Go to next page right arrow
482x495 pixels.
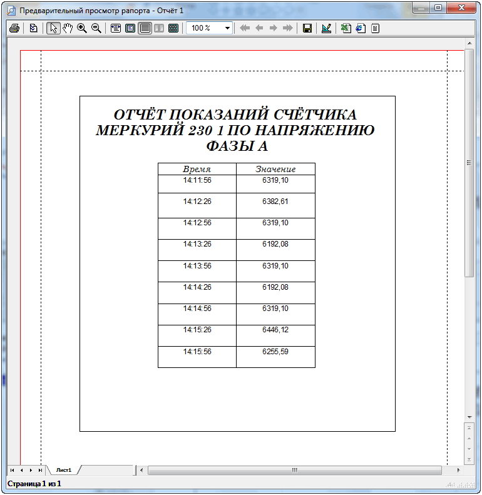click(x=273, y=28)
